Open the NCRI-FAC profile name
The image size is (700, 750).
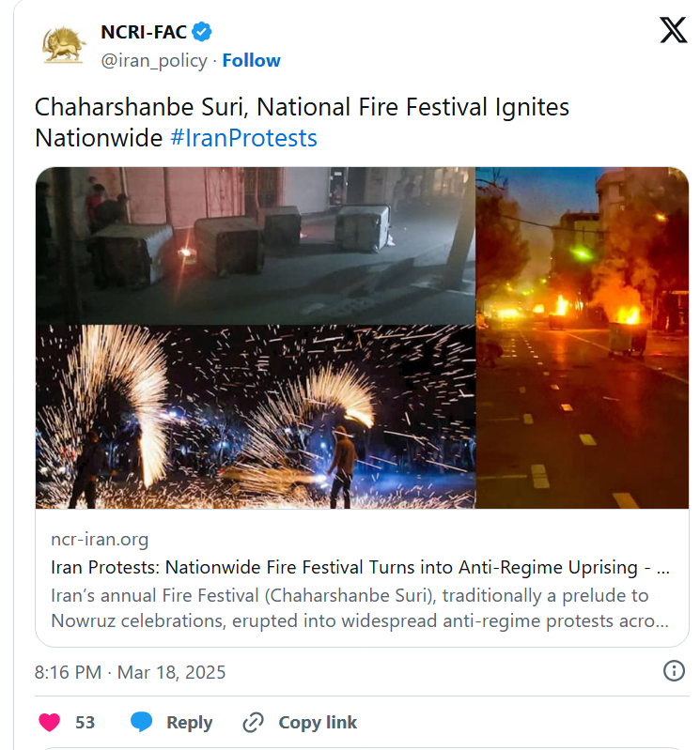click(143, 32)
